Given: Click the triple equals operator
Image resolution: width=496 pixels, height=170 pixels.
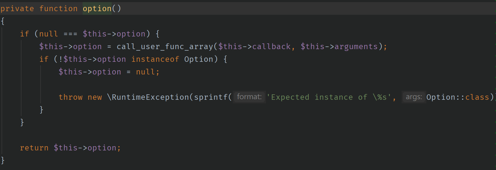Looking at the screenshot, I should coord(71,34).
